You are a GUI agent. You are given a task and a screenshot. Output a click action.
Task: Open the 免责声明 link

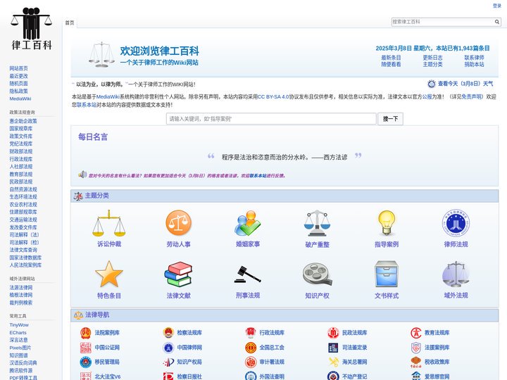471,96
